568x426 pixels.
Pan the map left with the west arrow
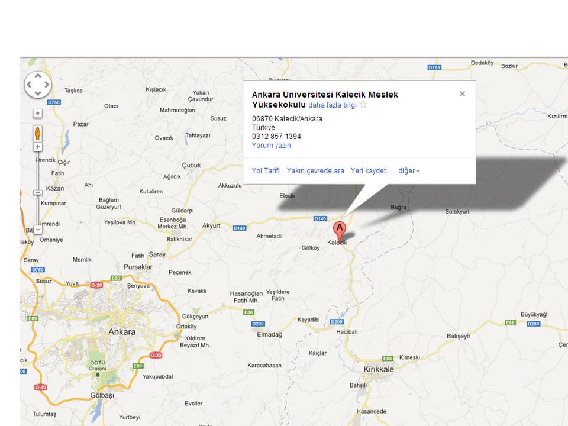click(x=29, y=85)
